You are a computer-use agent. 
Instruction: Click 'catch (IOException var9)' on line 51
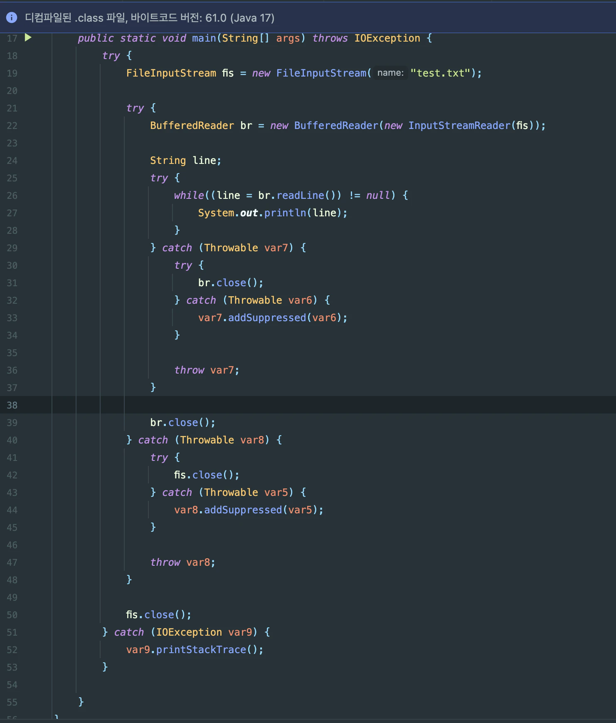pos(186,632)
